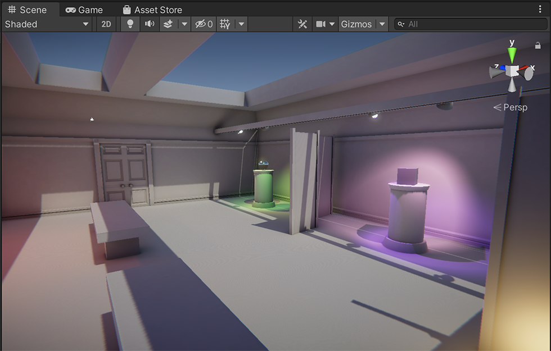Select the Scene tab
The height and width of the screenshot is (351, 551).
tap(27, 10)
